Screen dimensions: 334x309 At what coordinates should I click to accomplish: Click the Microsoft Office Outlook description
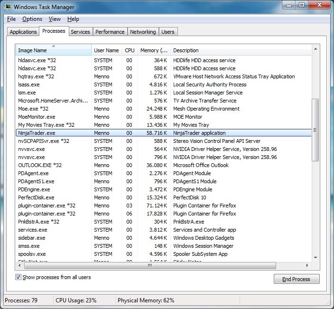click(201, 165)
